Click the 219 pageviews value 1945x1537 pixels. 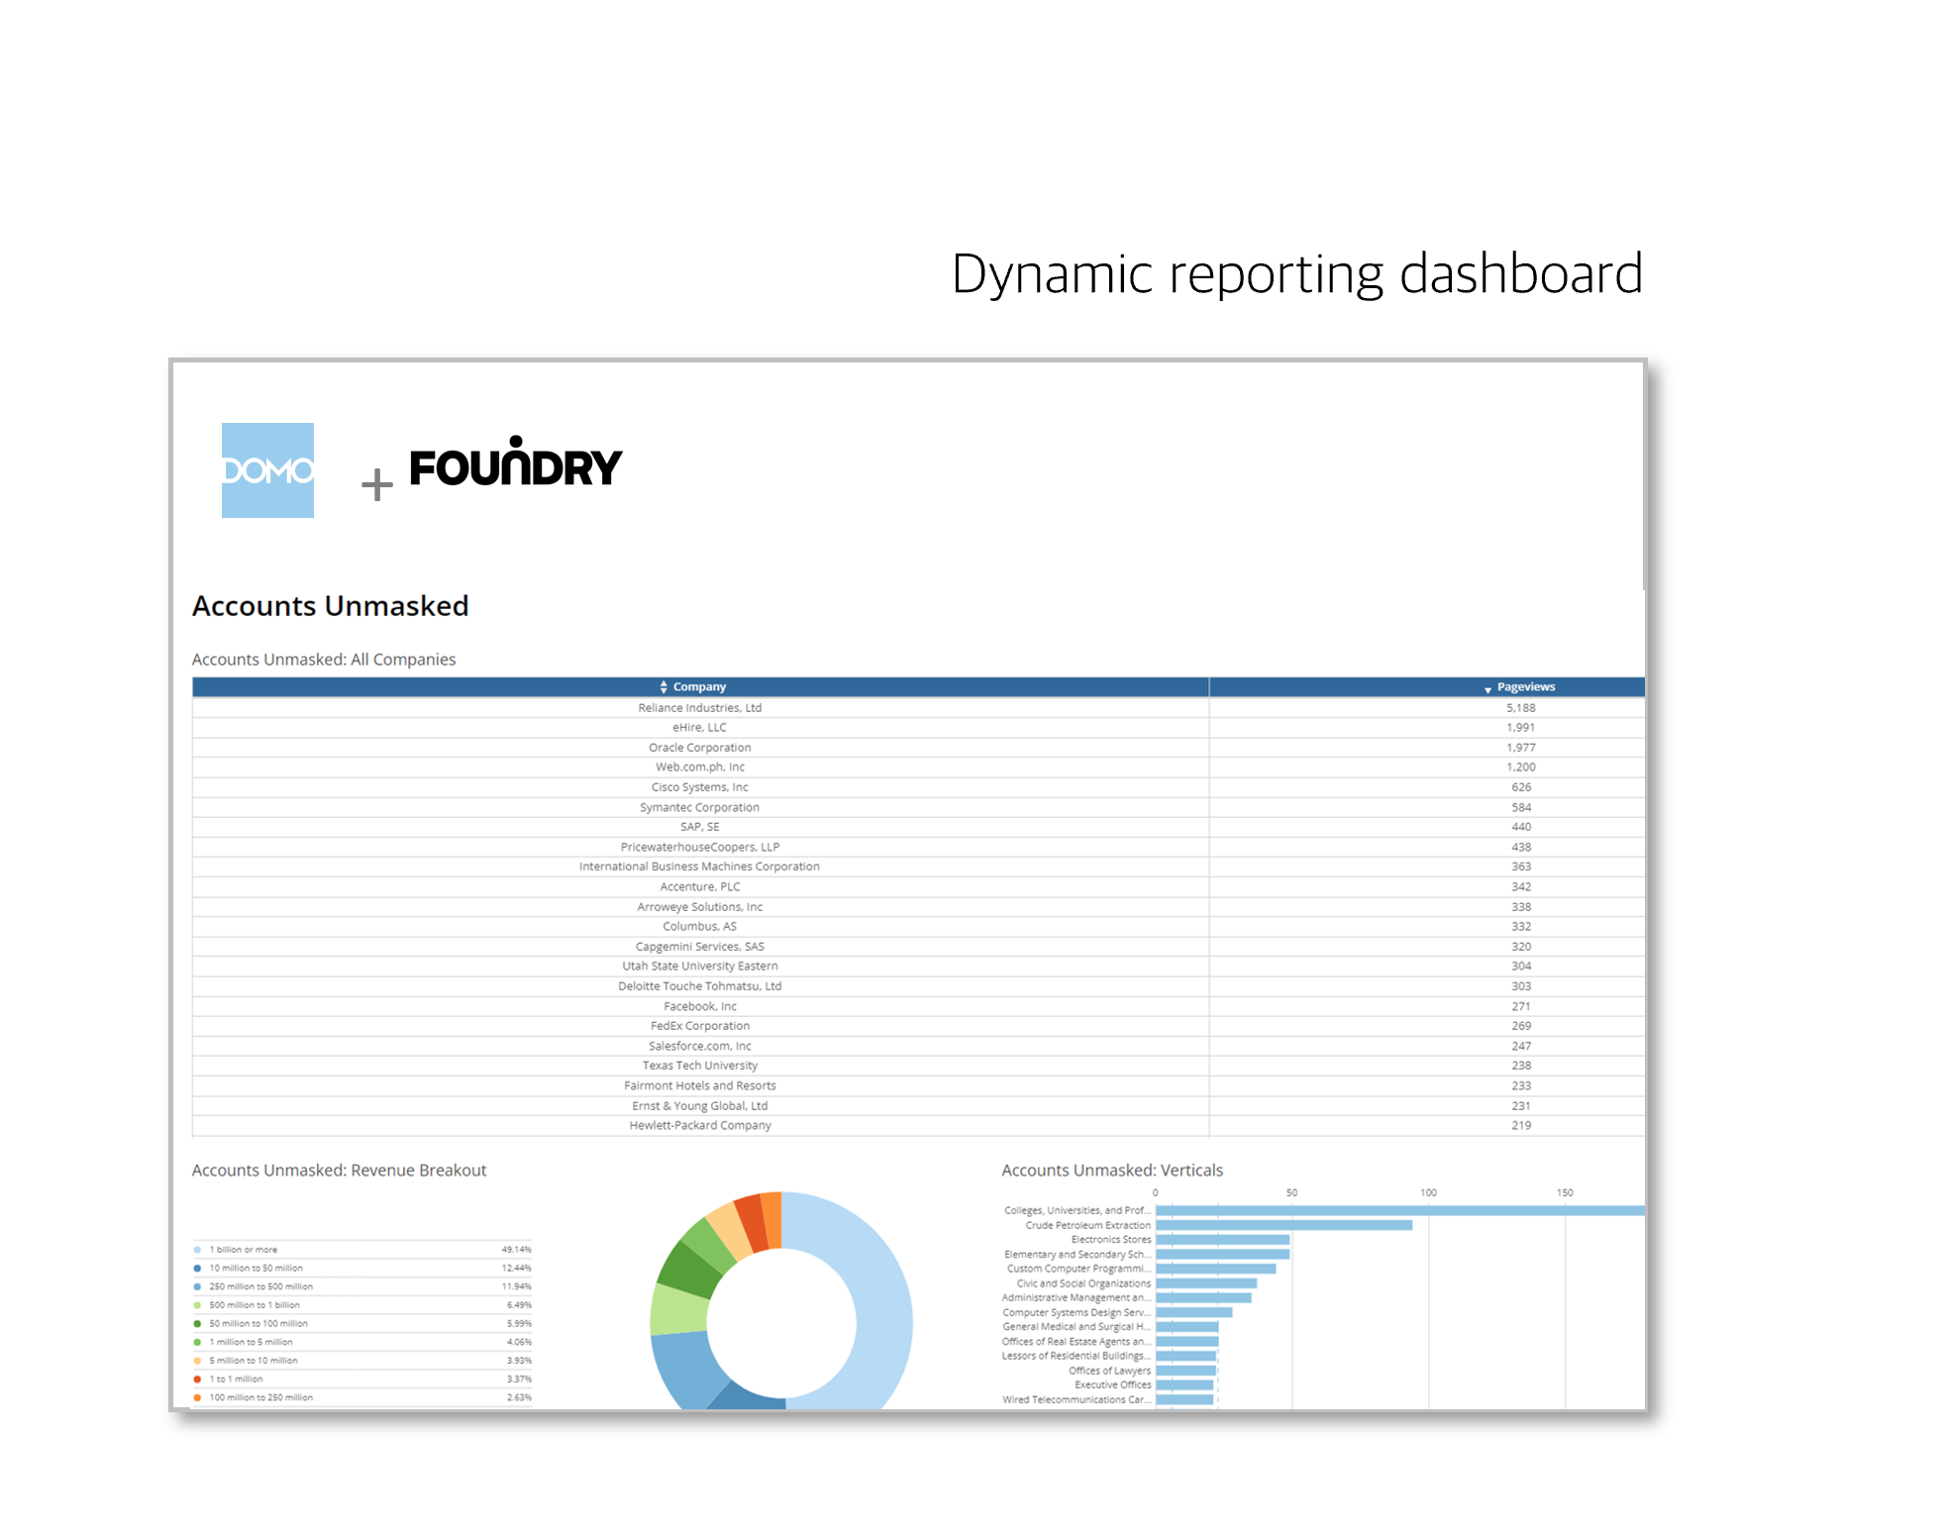pyautogui.click(x=1521, y=1126)
